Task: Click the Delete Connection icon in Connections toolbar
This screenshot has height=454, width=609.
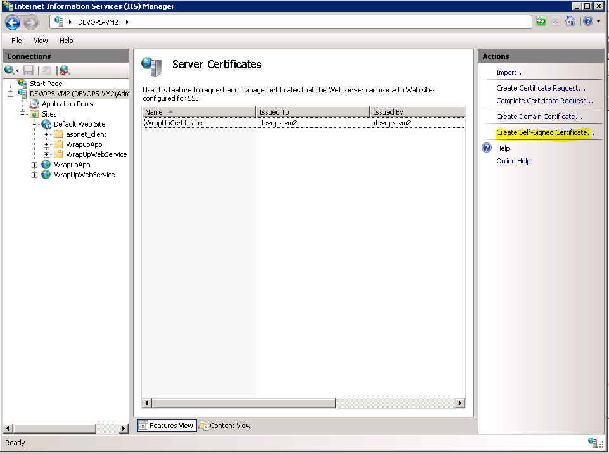Action: [x=65, y=70]
